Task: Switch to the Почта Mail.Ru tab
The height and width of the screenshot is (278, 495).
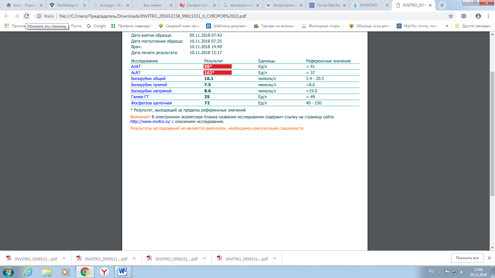Action: [x=328, y=5]
